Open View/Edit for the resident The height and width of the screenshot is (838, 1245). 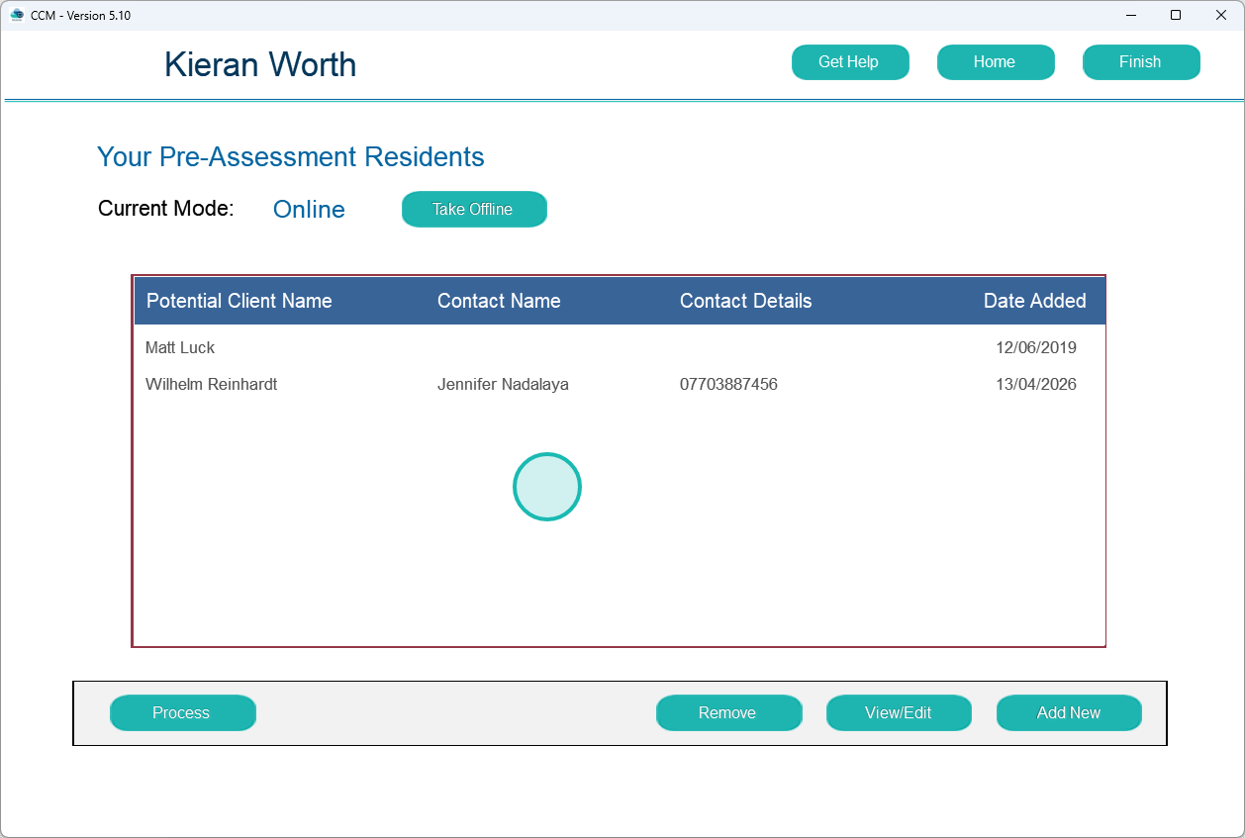898,713
